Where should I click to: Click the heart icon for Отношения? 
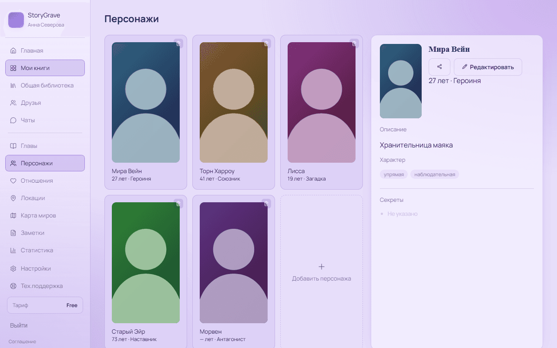coord(13,181)
